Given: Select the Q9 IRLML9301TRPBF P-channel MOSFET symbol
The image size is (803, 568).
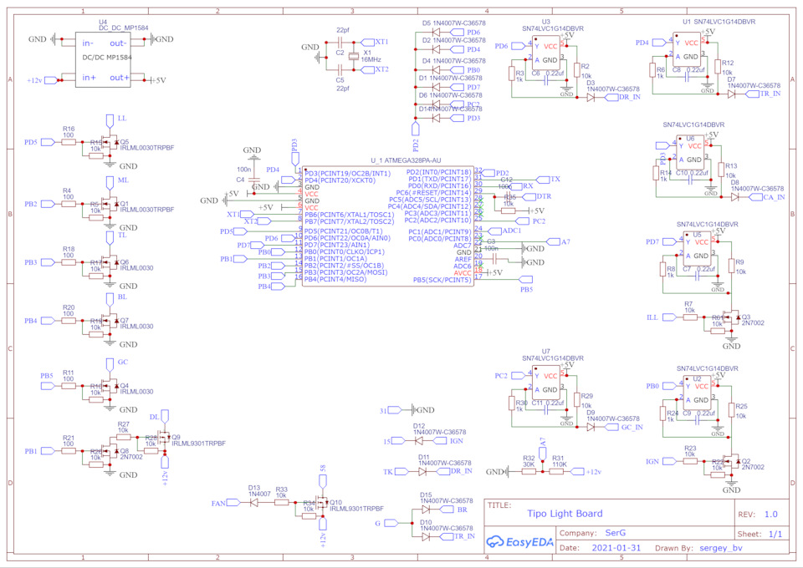Looking at the screenshot, I should click(x=164, y=438).
